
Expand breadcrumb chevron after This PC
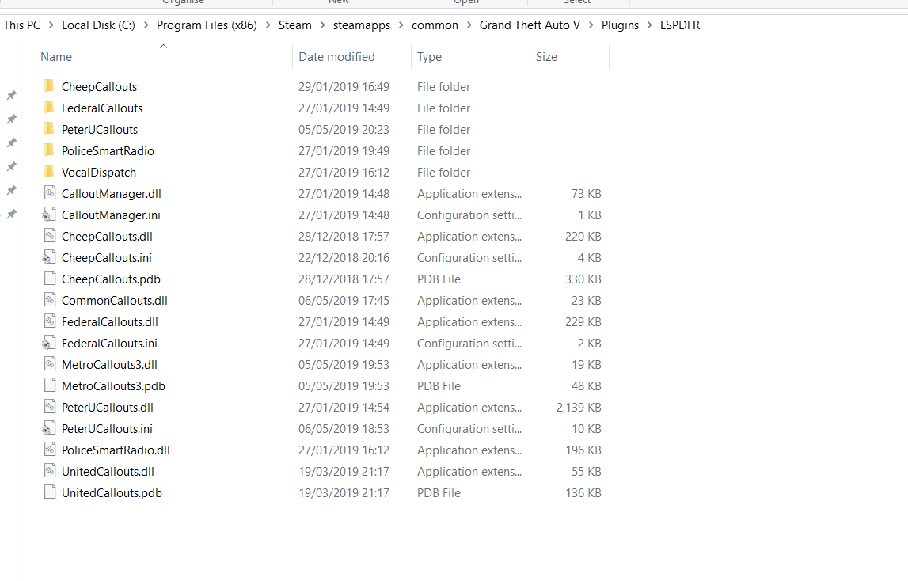[x=51, y=25]
